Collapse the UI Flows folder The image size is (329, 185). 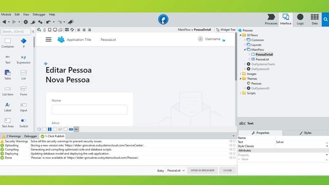coord(241,35)
